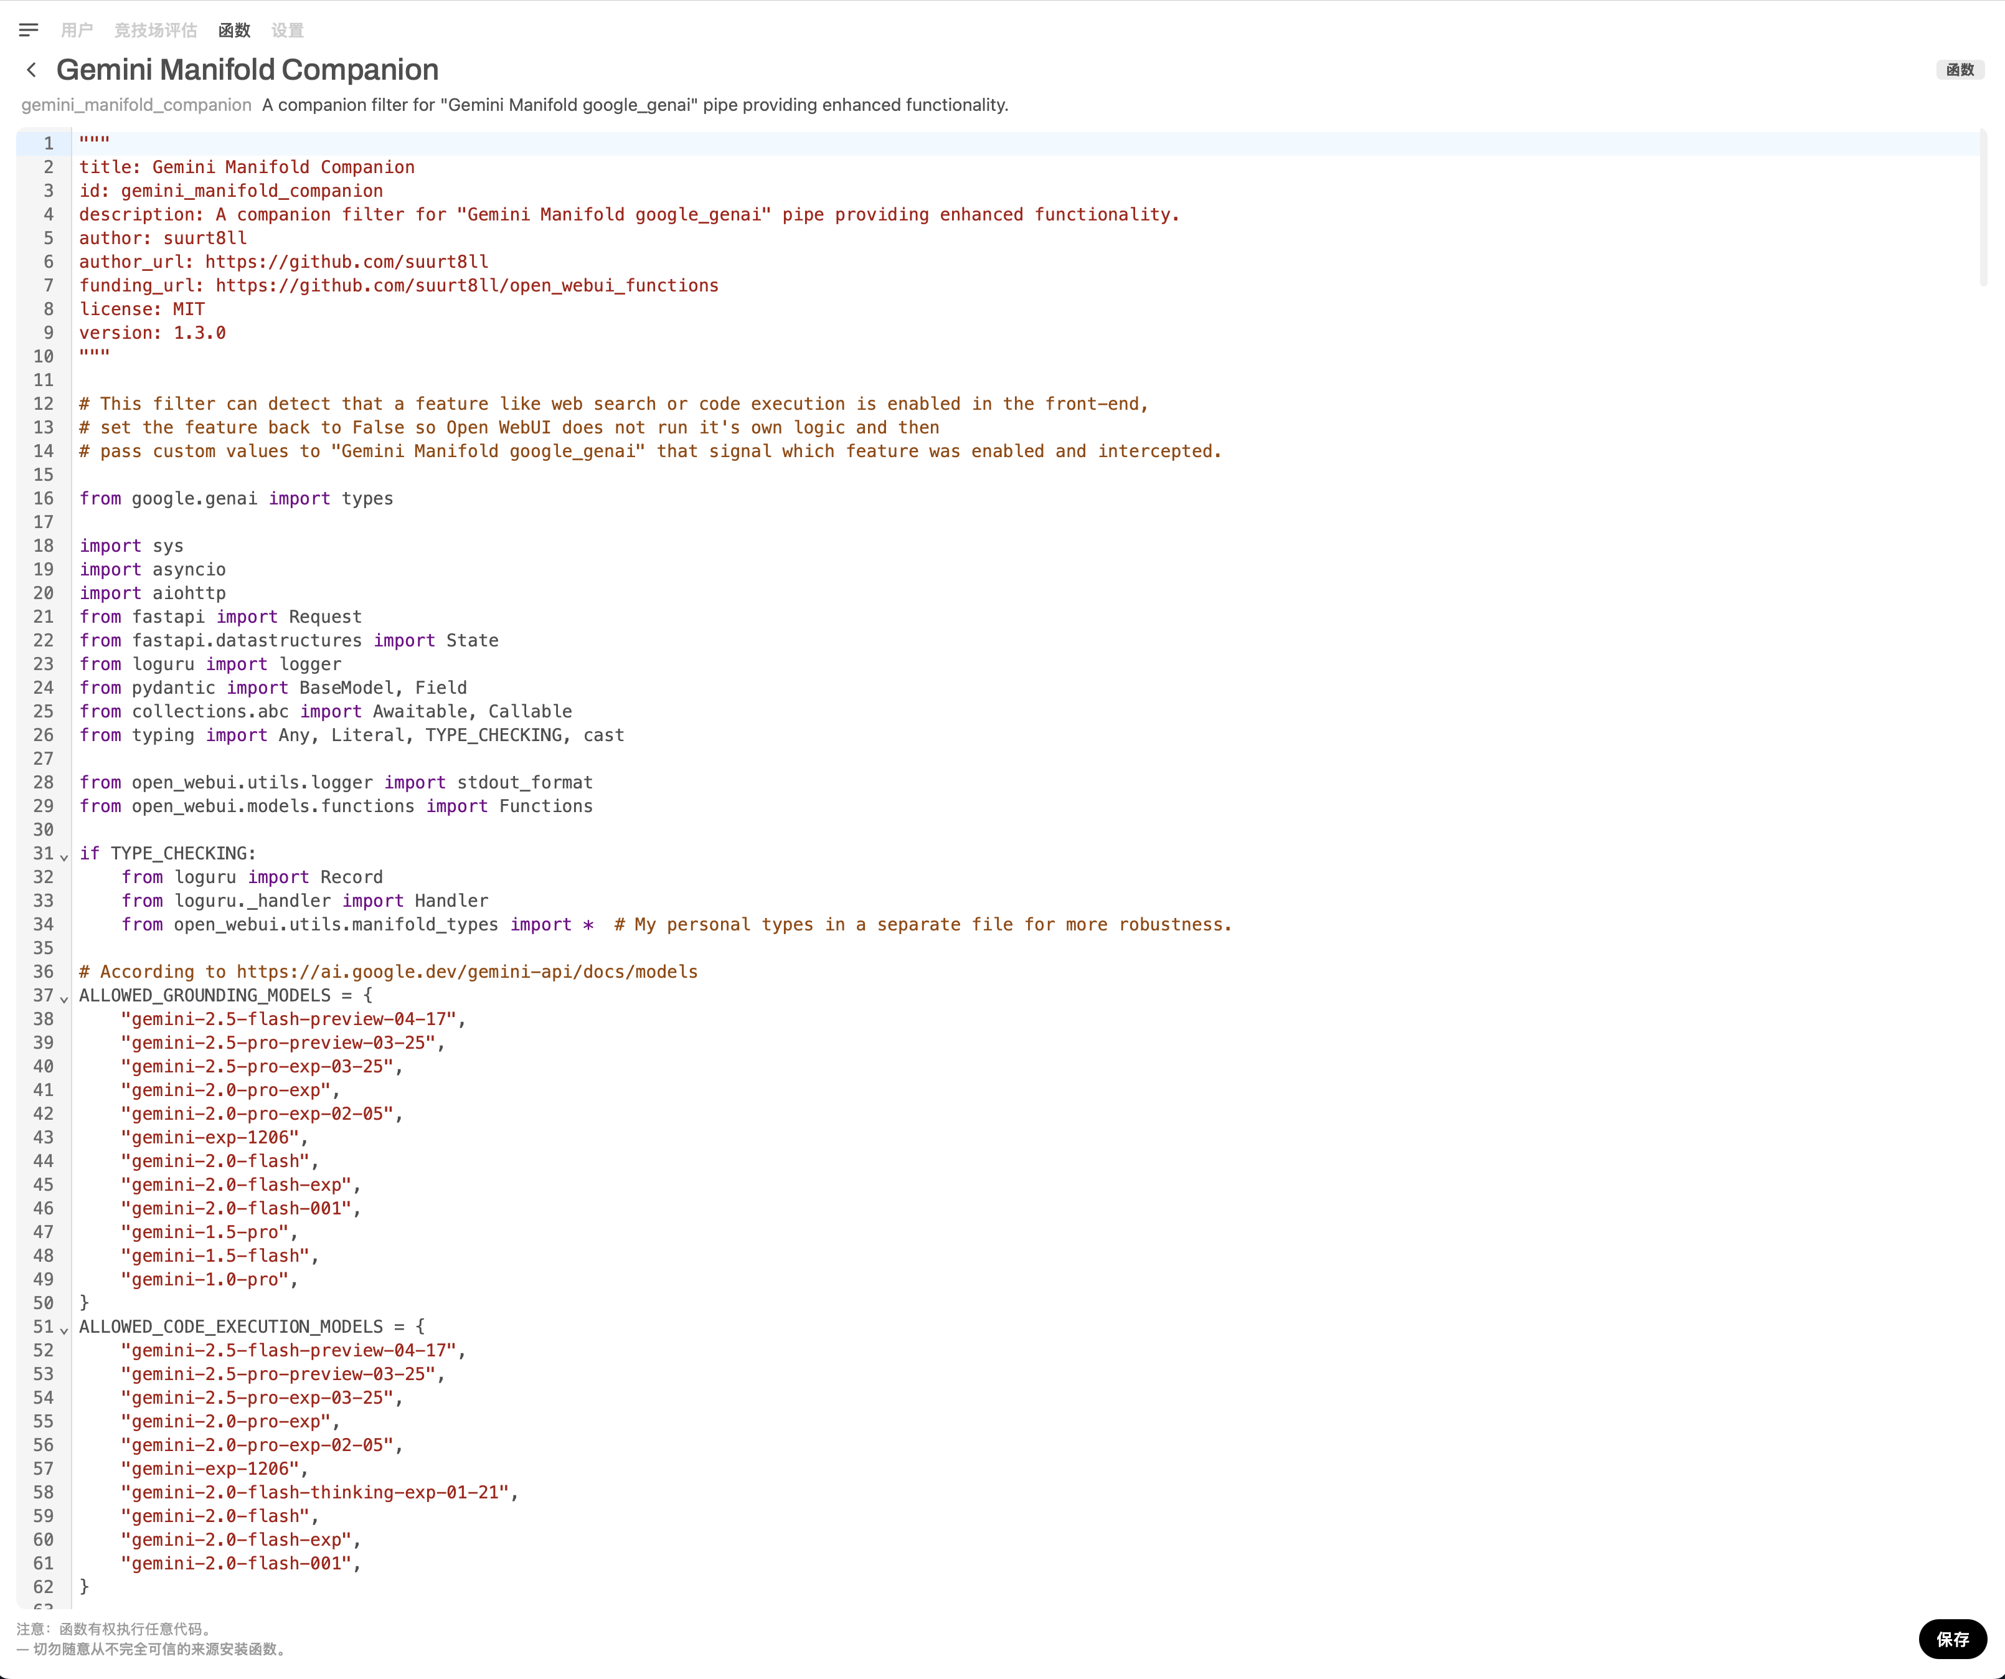Click the 'import Functions' line

click(336, 806)
